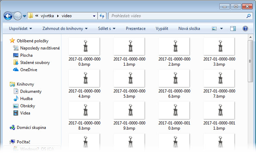Open the Sdílet s menu

coord(107,29)
